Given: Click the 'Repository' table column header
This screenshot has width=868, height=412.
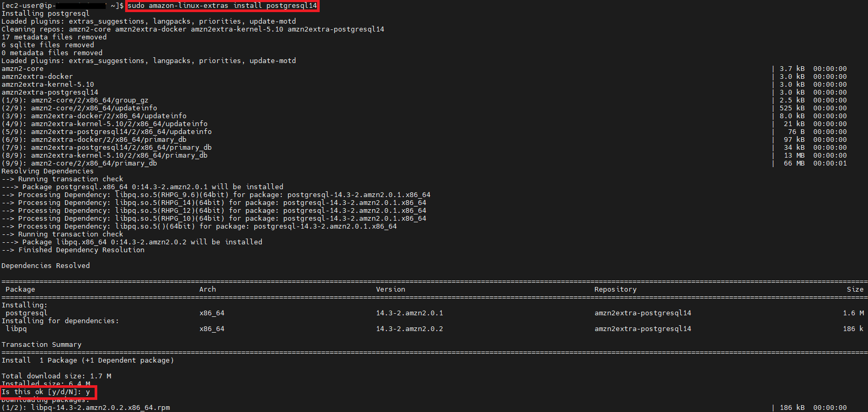Looking at the screenshot, I should pyautogui.click(x=616, y=290).
